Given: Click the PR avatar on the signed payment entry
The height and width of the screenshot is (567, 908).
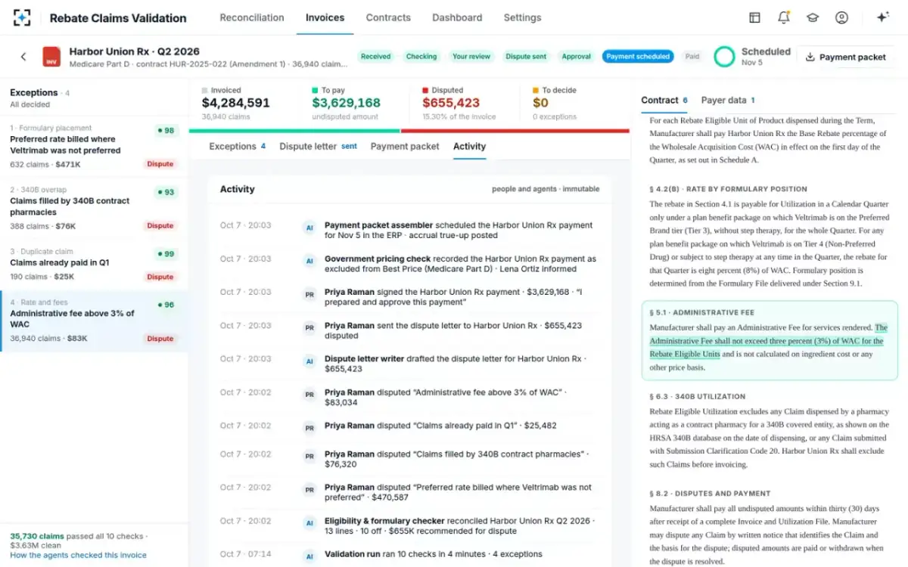Looking at the screenshot, I should [309, 294].
